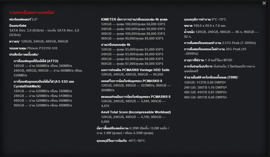
Task: Click the Phison PS3110-S10 controller text
Action: tap(43, 48)
